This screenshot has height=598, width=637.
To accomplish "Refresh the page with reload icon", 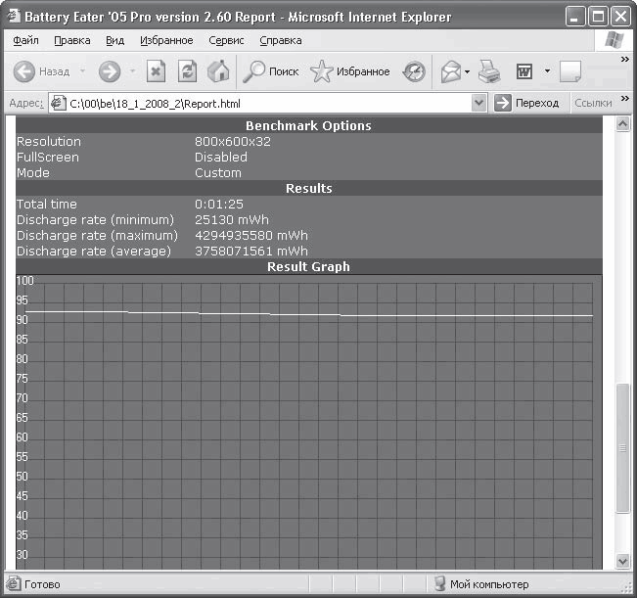I will tap(187, 71).
